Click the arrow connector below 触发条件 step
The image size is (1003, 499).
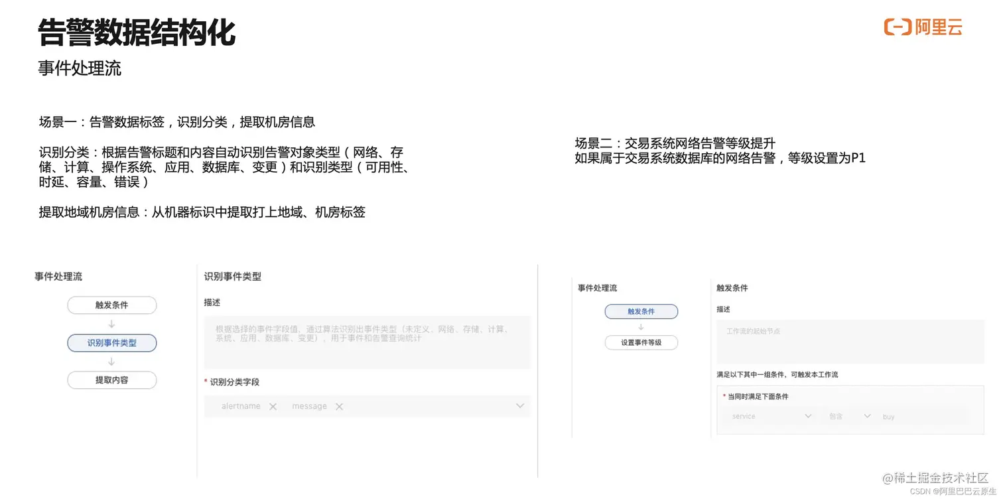tap(111, 324)
